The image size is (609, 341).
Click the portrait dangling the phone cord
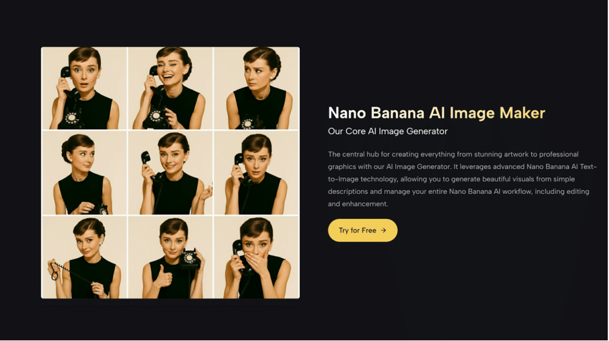point(84,257)
